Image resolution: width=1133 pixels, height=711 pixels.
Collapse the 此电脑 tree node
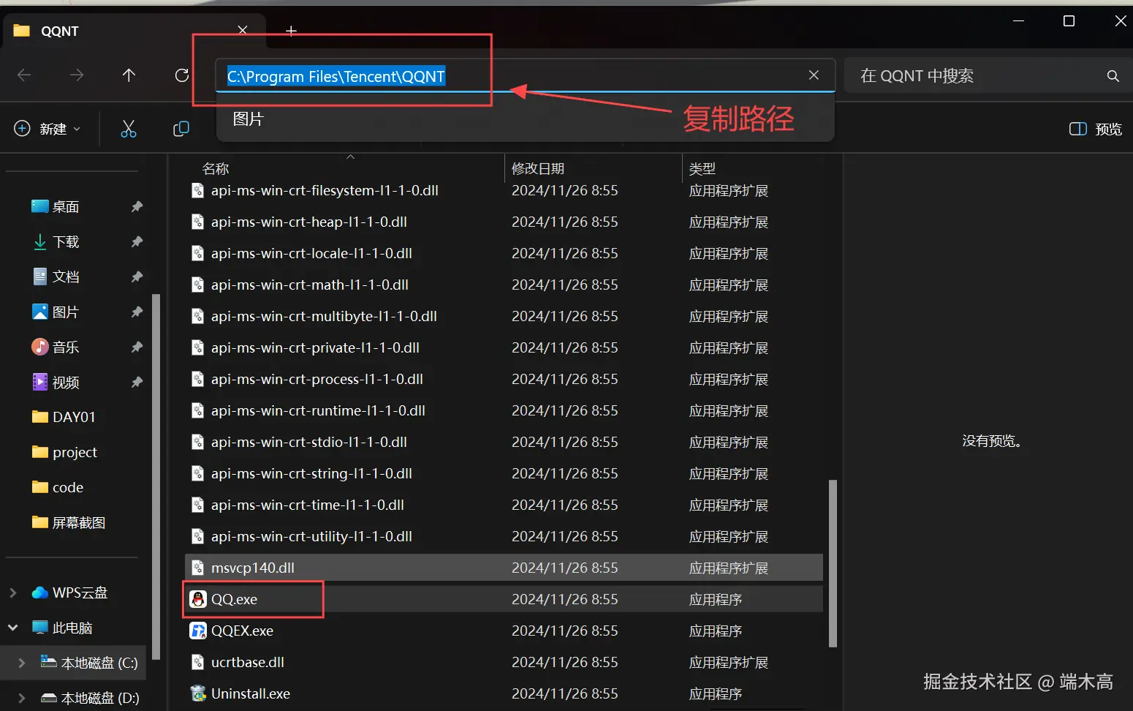tap(12, 628)
